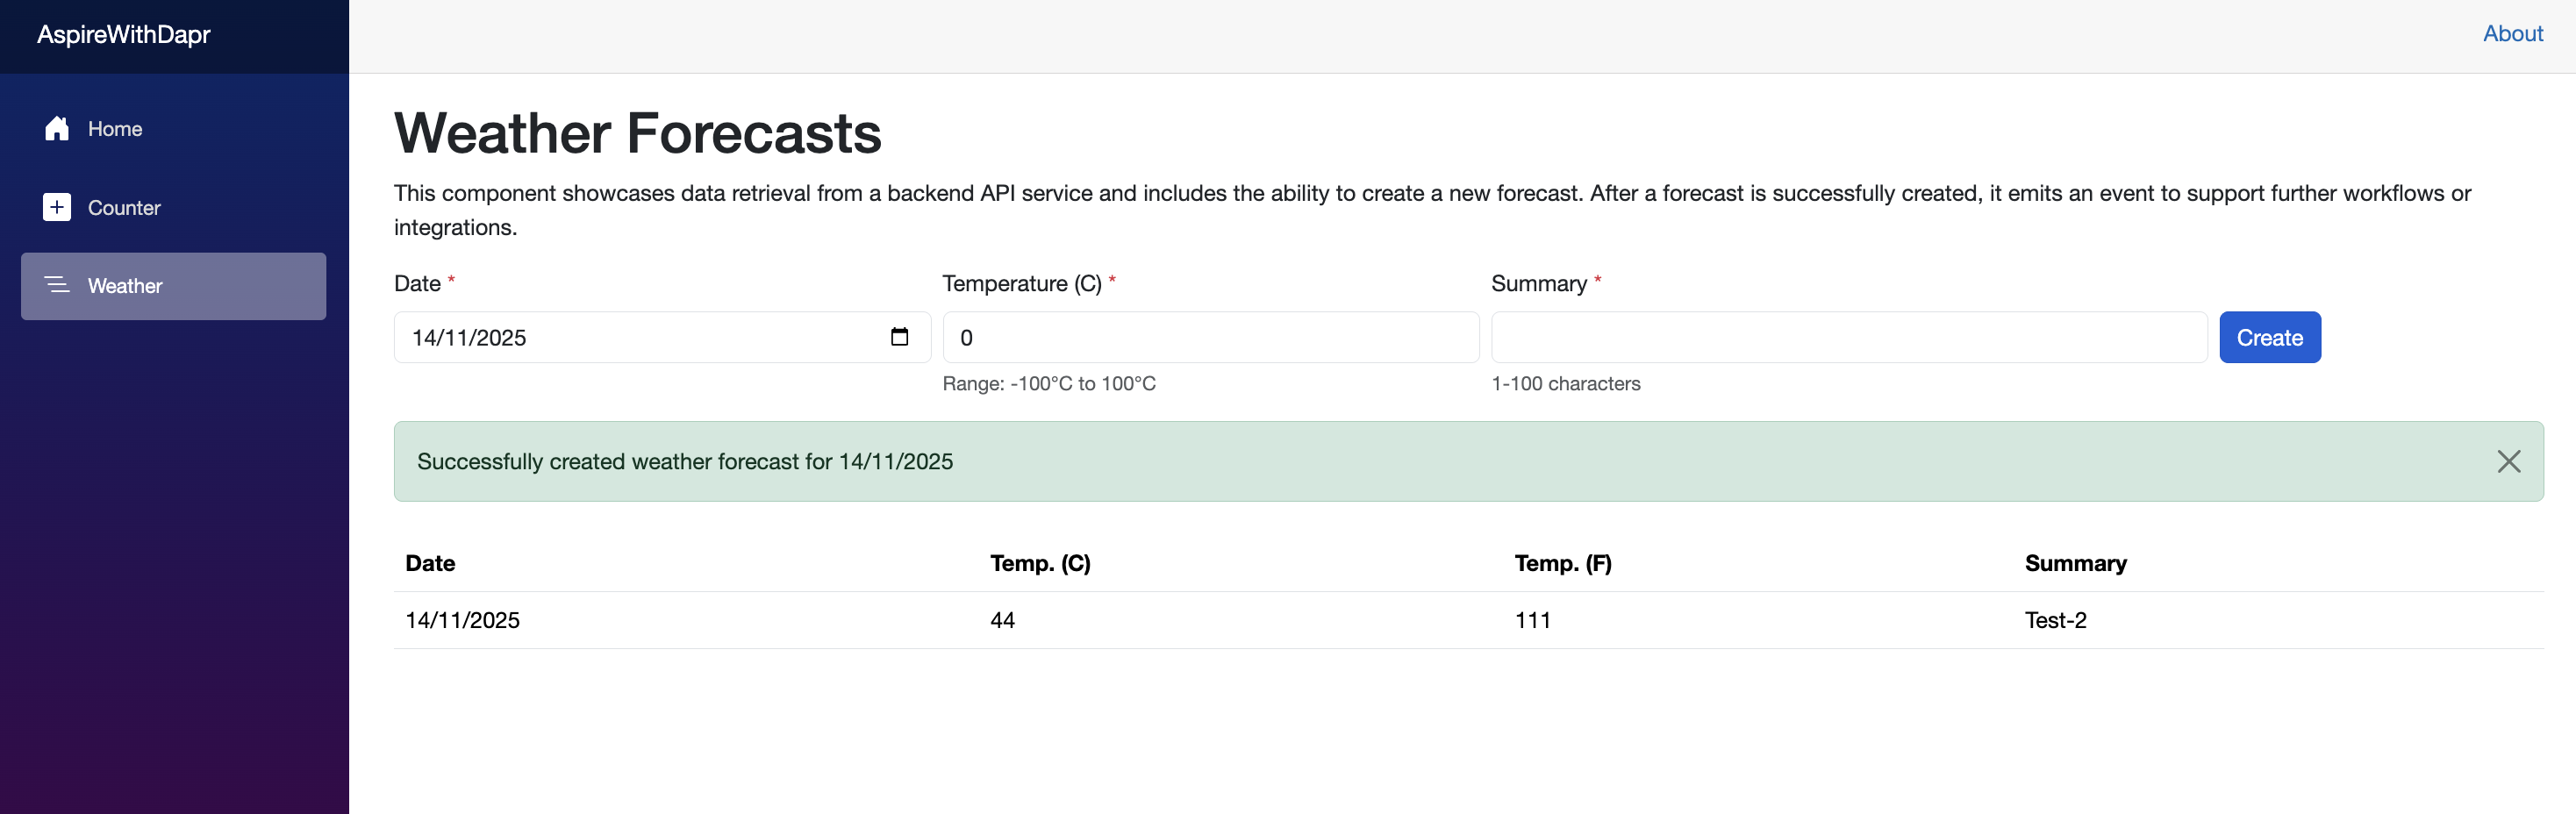The width and height of the screenshot is (2576, 814).
Task: Open the calendar picker in Date field
Action: pyautogui.click(x=899, y=337)
